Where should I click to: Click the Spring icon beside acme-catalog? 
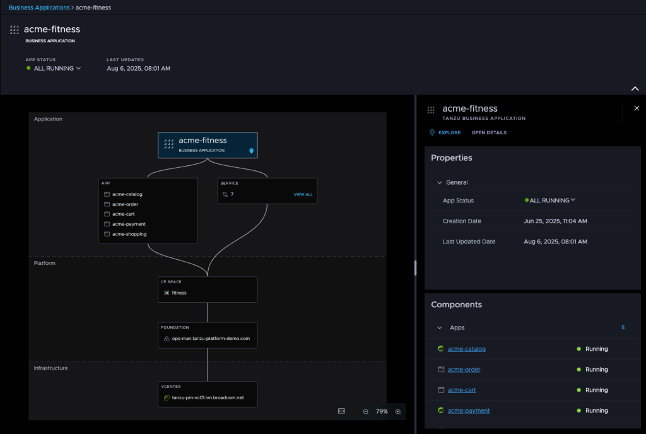point(441,349)
